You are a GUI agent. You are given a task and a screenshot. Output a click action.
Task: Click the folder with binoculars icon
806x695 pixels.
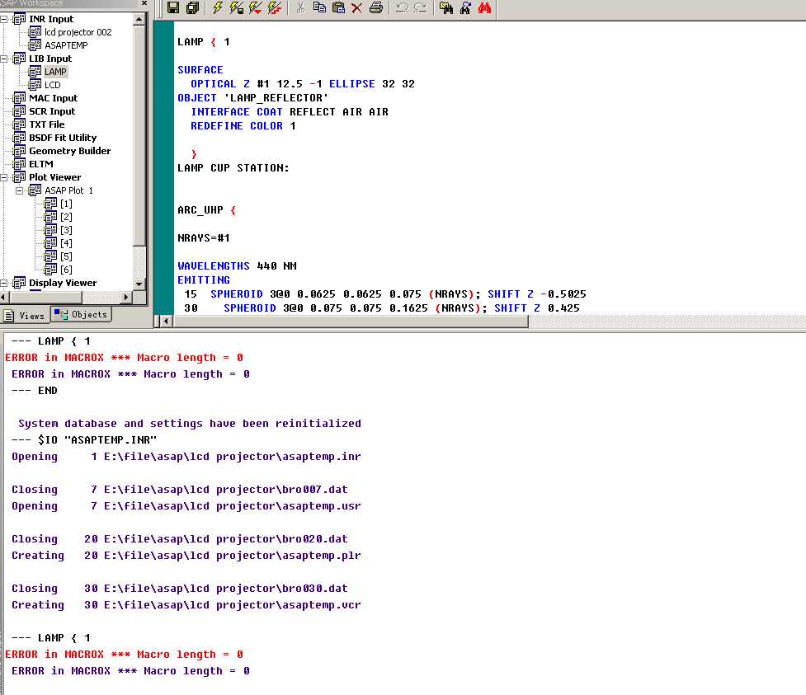coord(446,7)
